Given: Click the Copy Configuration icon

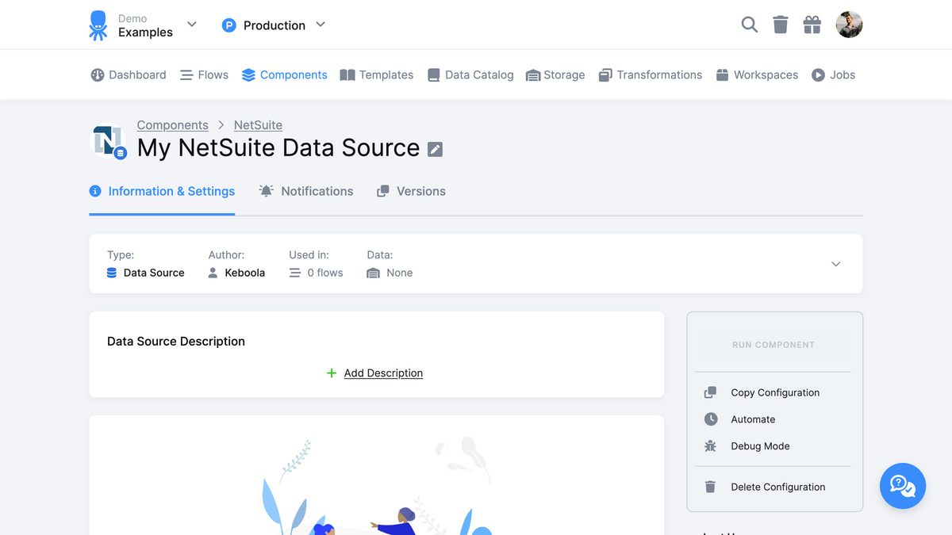Looking at the screenshot, I should (709, 392).
